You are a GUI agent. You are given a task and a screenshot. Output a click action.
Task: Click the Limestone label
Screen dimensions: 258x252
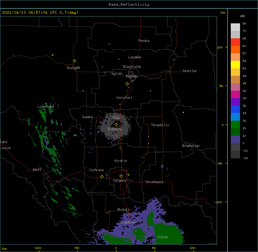coord(46,107)
